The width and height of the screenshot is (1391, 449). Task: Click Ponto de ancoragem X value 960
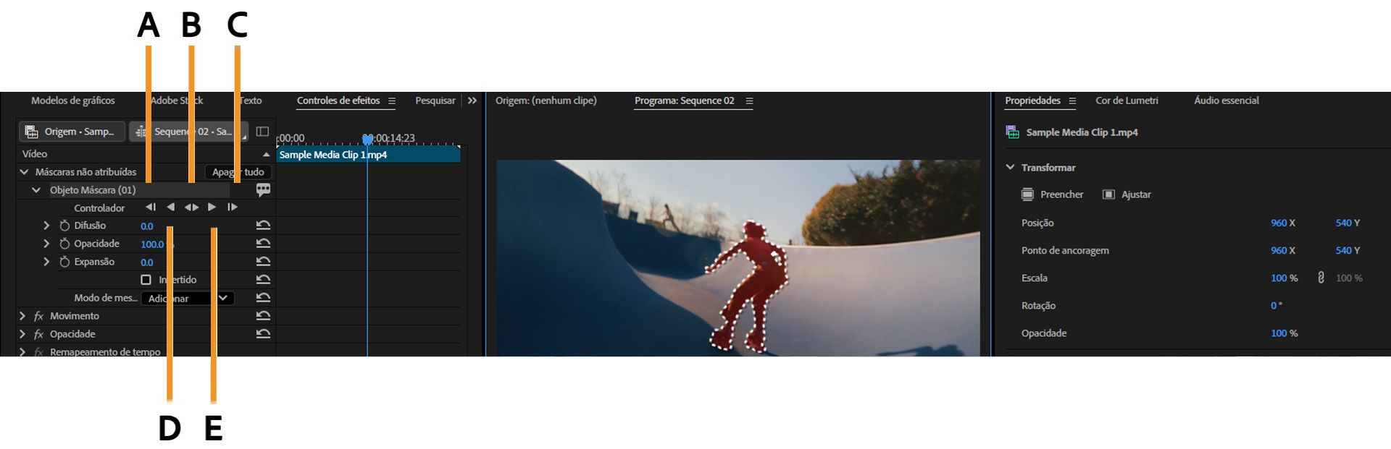point(1279,250)
